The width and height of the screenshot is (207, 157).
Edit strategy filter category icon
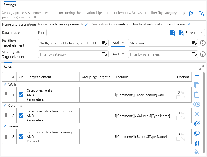105,54
